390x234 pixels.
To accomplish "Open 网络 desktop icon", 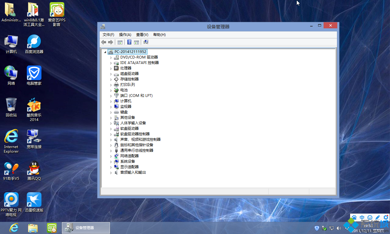I will click(11, 76).
